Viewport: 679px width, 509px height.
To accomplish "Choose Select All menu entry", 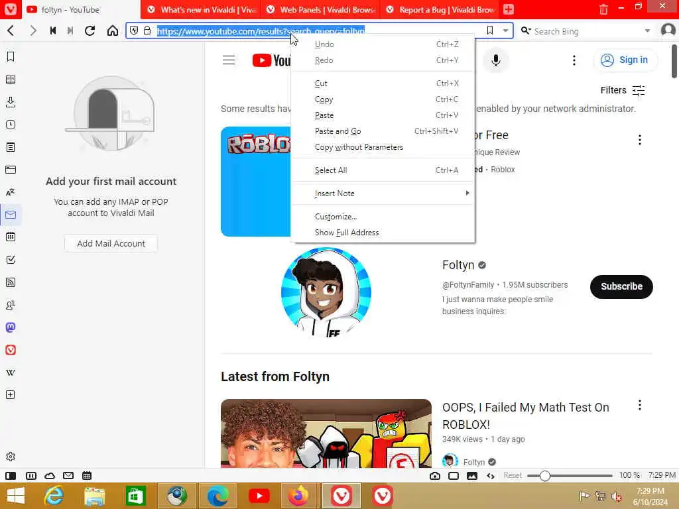I will (x=383, y=170).
